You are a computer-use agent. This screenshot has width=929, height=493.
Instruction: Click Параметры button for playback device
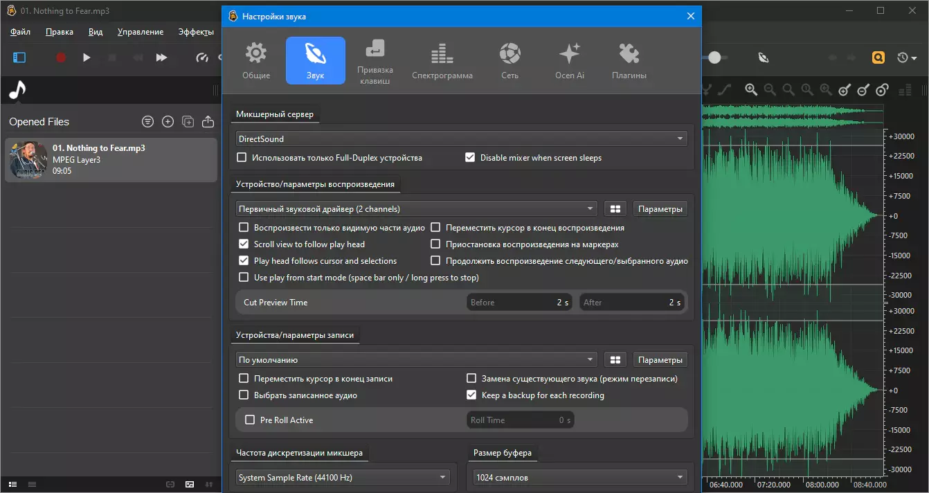point(660,208)
